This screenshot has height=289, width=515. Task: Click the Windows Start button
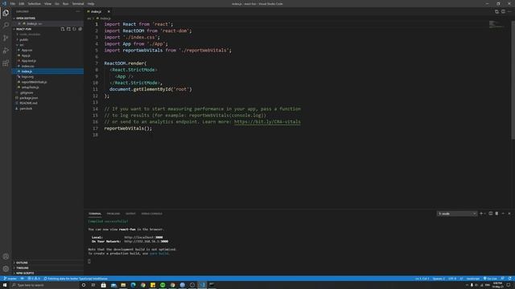coord(5,285)
